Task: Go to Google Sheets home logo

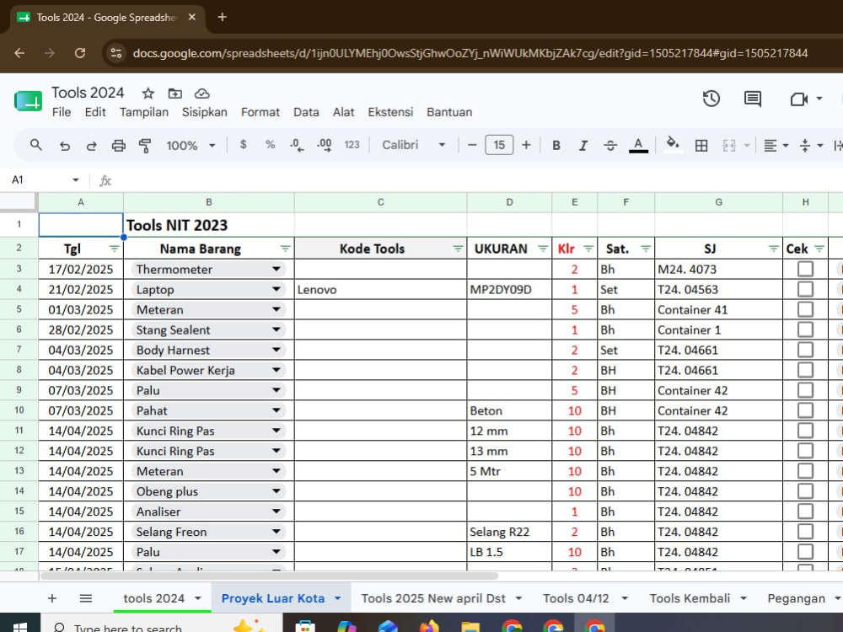Action: point(28,101)
